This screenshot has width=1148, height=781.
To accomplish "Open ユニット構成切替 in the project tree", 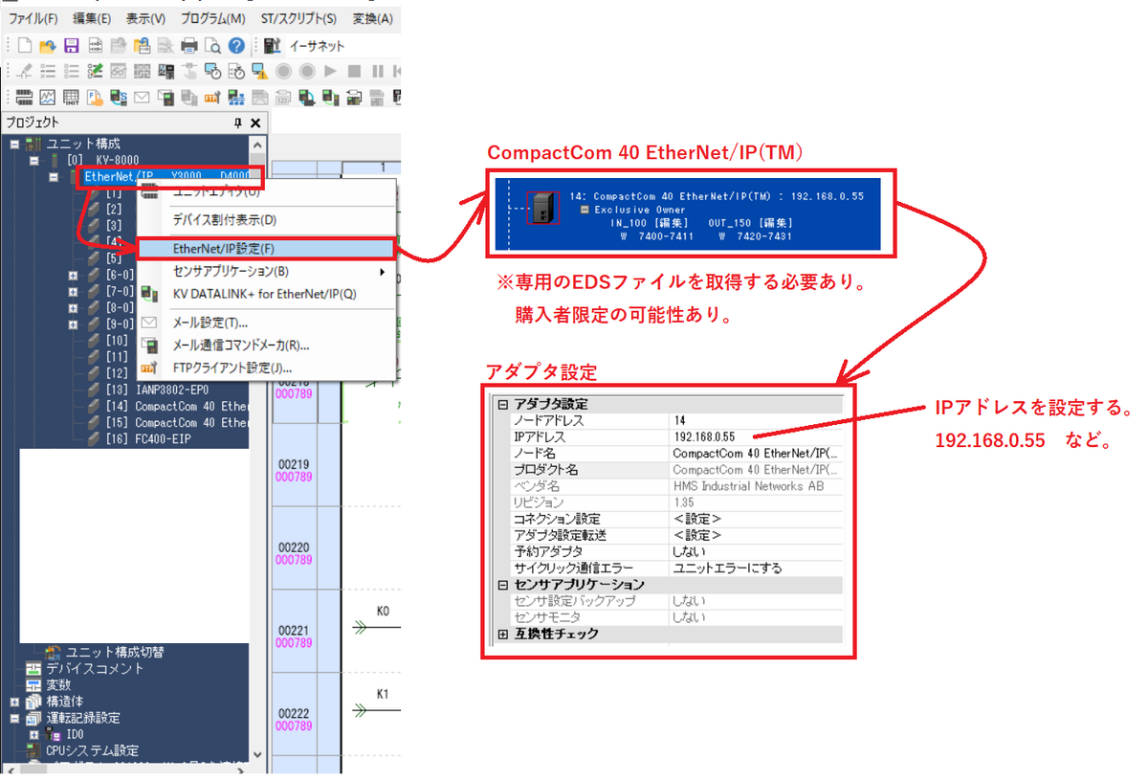I will tap(115, 652).
